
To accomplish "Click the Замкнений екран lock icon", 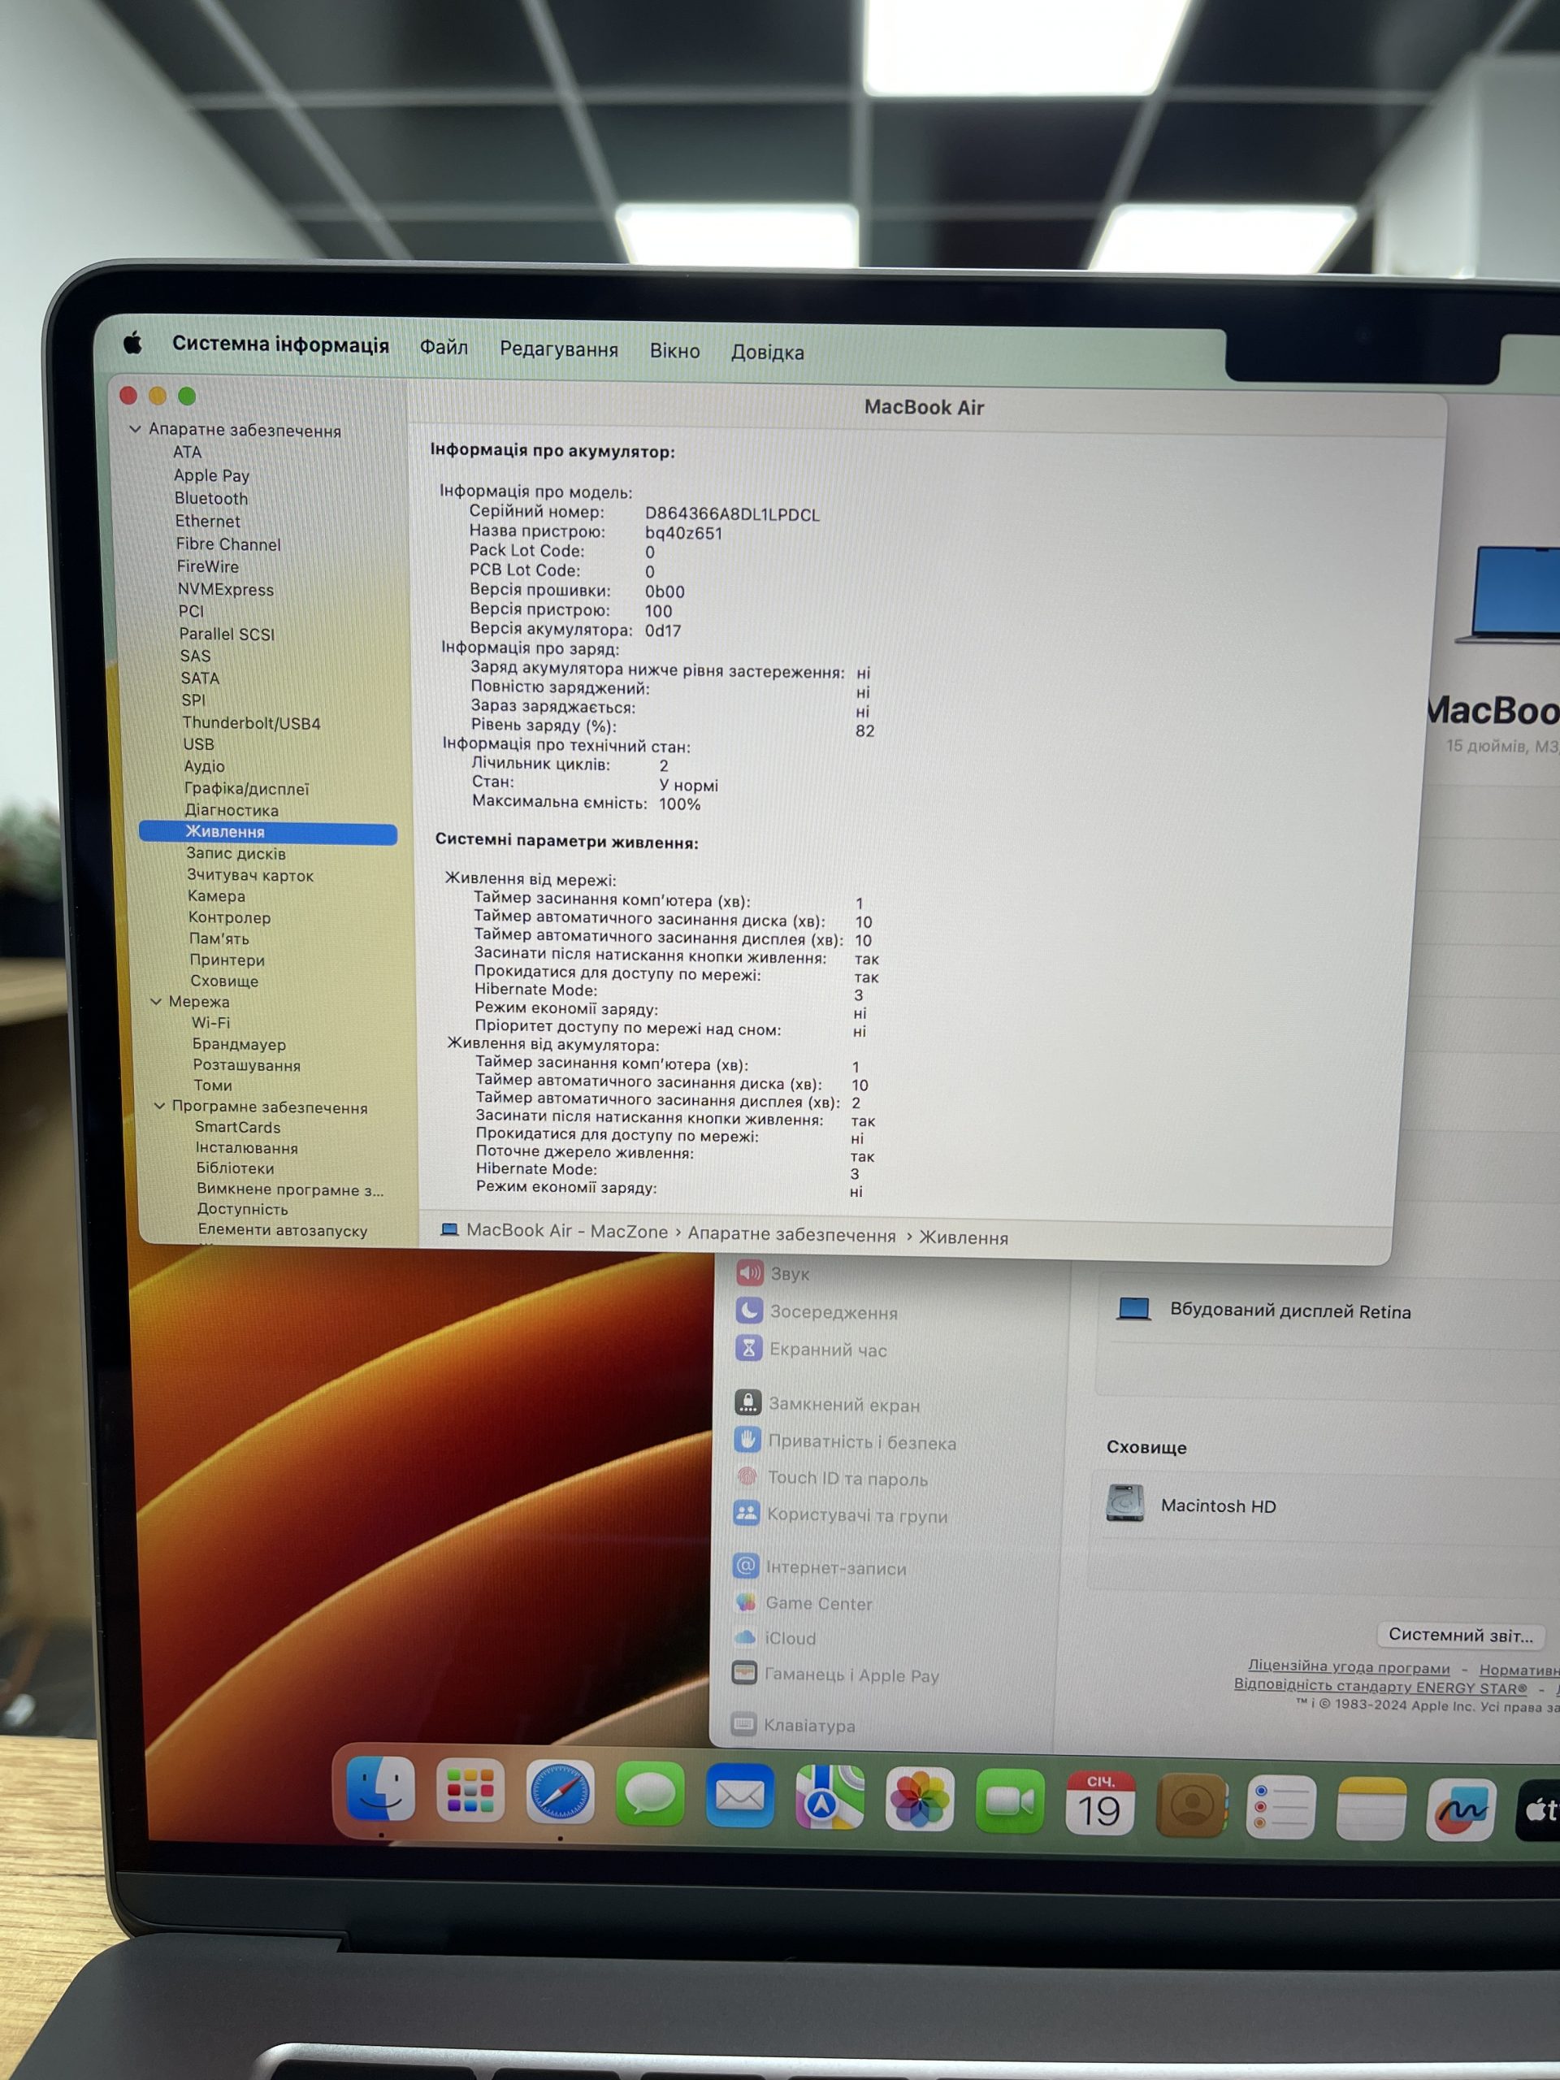I will [x=747, y=1403].
